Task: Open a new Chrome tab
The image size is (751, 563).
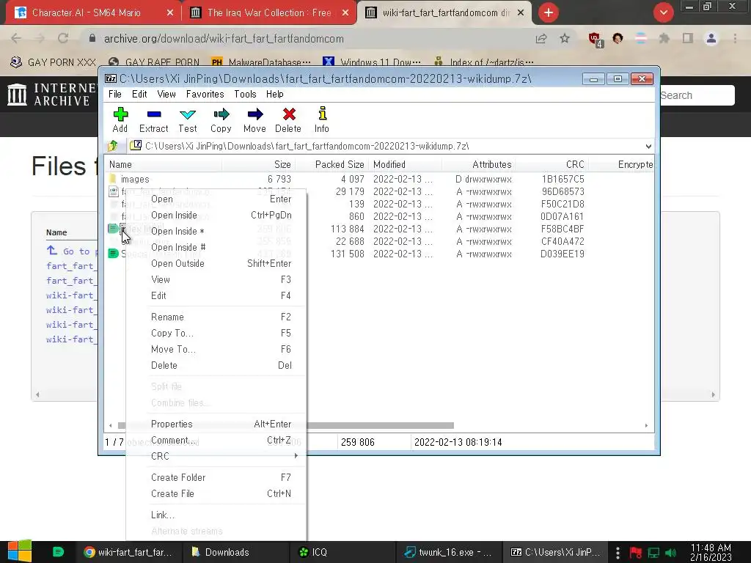Action: coord(549,12)
